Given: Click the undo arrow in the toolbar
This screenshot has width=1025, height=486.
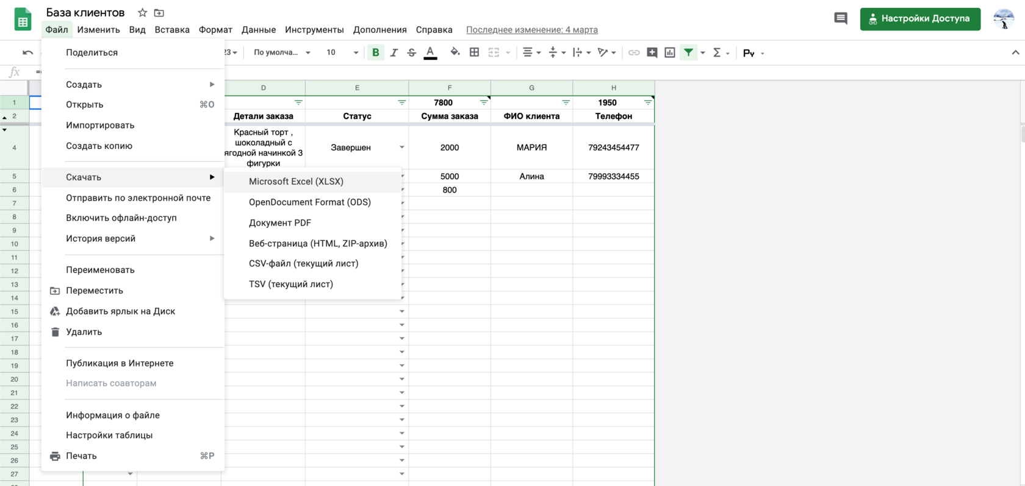Looking at the screenshot, I should tap(27, 52).
